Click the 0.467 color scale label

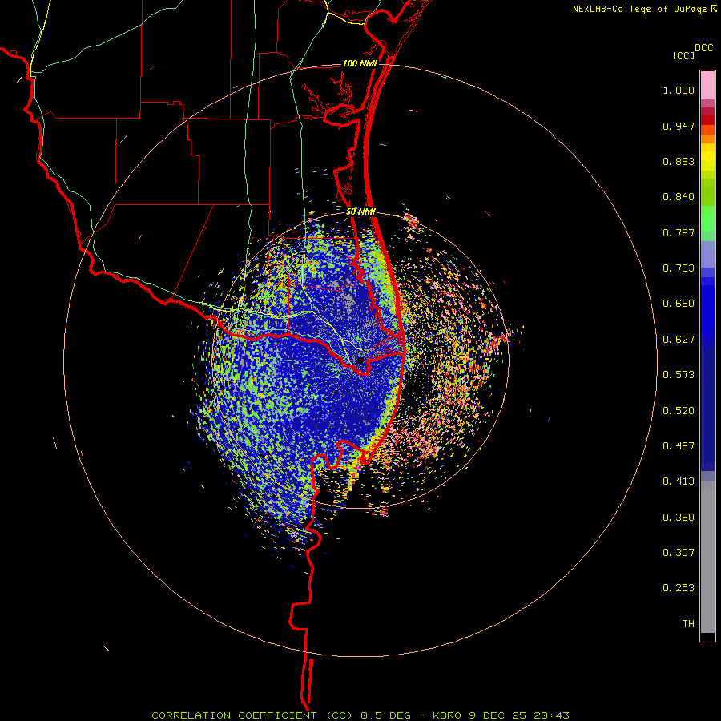point(679,446)
